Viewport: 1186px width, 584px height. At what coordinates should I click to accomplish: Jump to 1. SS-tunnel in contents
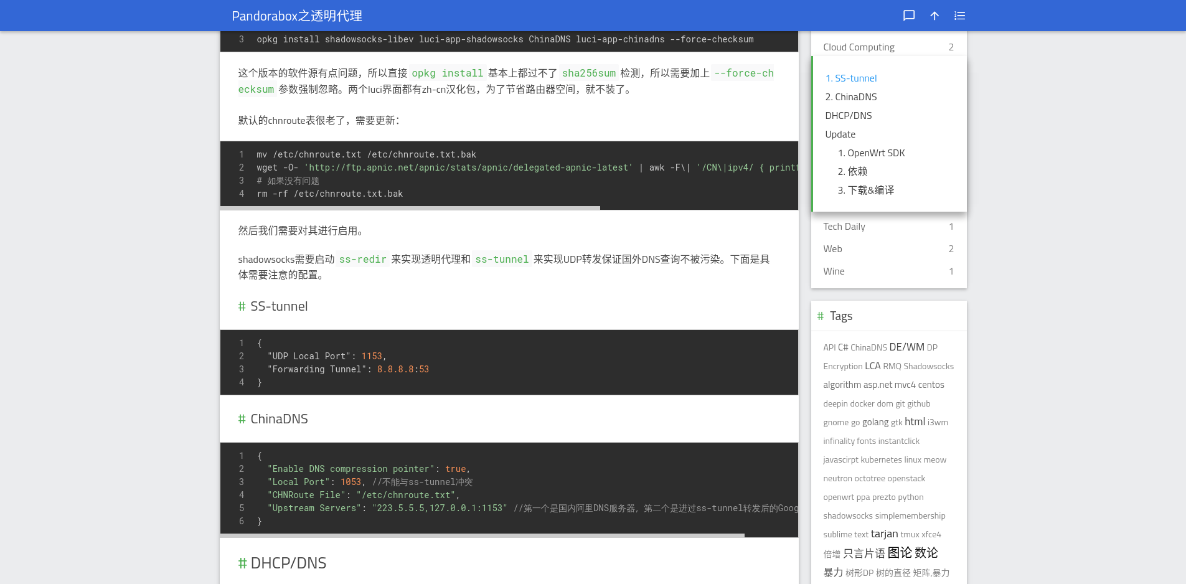pos(850,78)
